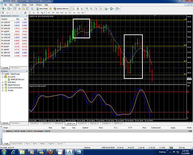Select the arrow cursor tool
This screenshot has height=155, width=193.
(x=3, y=13)
